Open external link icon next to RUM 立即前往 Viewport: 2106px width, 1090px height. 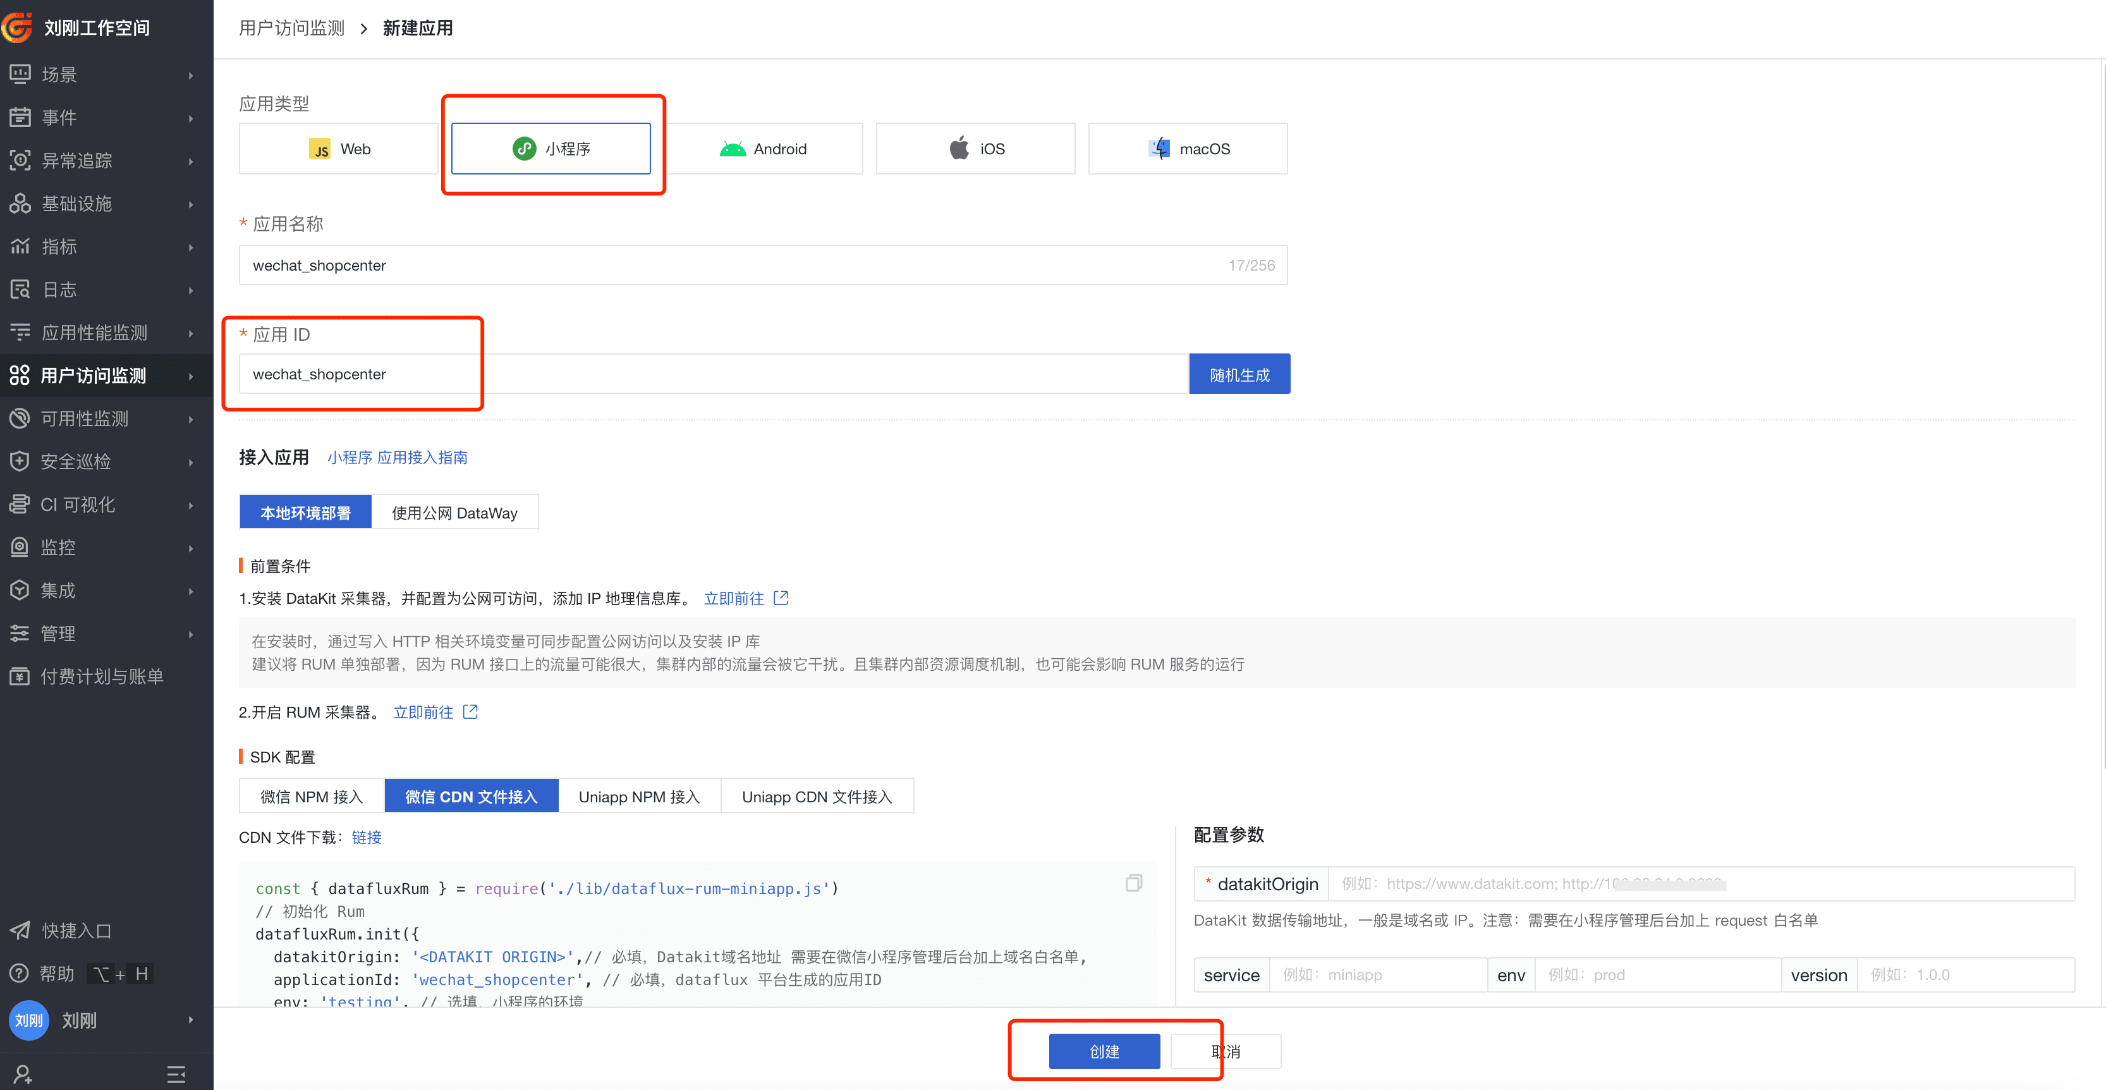pyautogui.click(x=470, y=711)
